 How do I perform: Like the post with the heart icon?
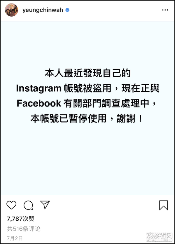click(x=11, y=205)
